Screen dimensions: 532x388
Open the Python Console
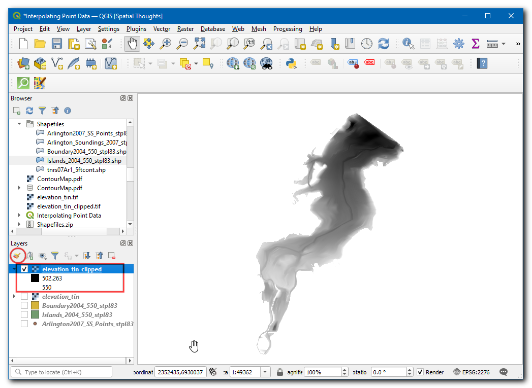[x=291, y=63]
